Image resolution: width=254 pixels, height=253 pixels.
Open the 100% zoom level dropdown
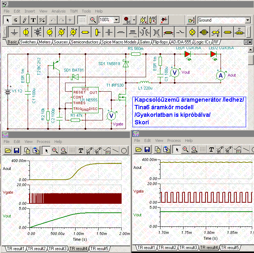tap(117, 20)
